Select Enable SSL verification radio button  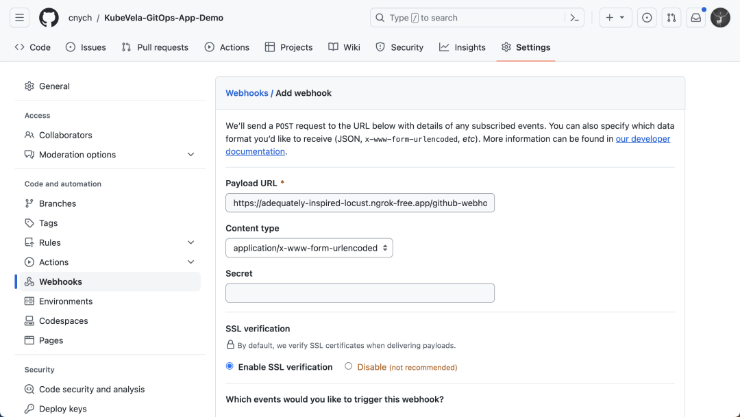point(230,366)
